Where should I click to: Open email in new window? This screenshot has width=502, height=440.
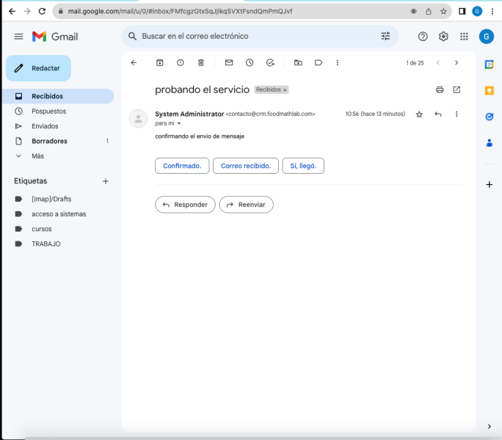tap(456, 90)
